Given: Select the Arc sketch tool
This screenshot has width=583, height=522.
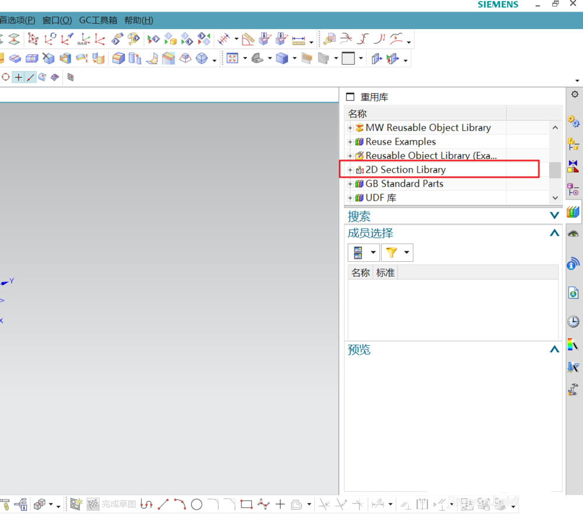Looking at the screenshot, I should click(180, 505).
